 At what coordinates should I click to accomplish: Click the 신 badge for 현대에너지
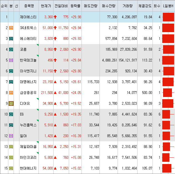11,168
